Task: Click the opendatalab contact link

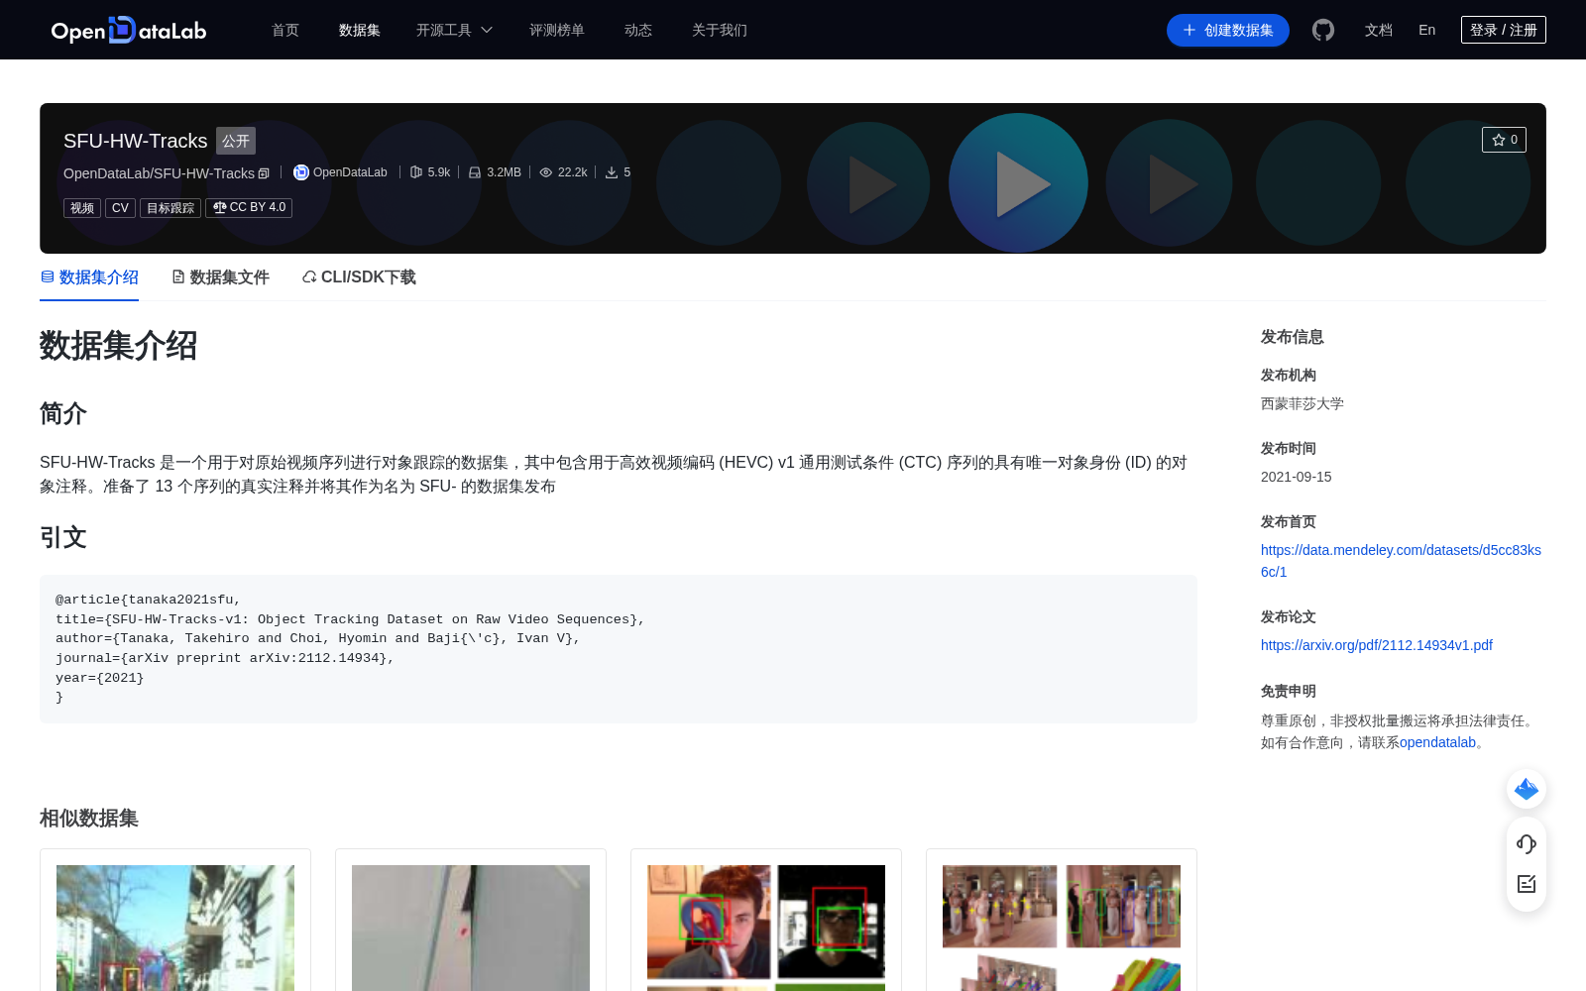Action: click(1437, 742)
